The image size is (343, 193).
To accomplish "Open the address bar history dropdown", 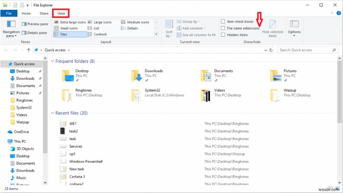I will 265,50.
